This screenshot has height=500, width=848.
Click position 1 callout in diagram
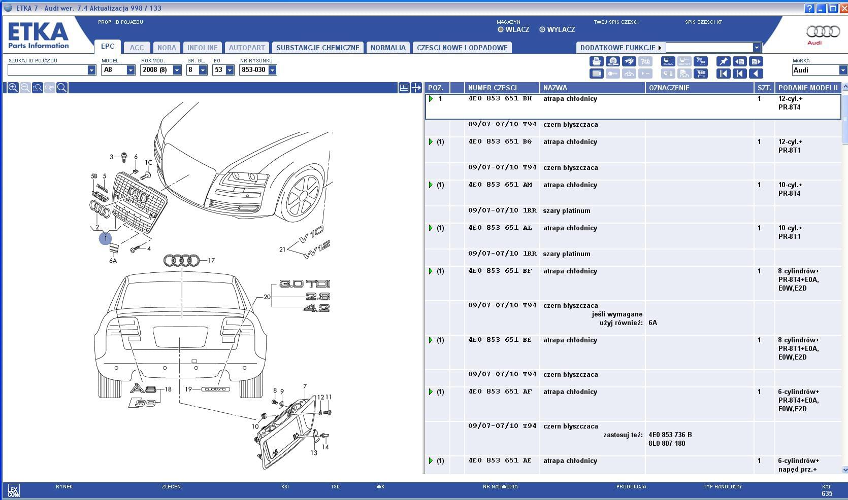tap(105, 238)
